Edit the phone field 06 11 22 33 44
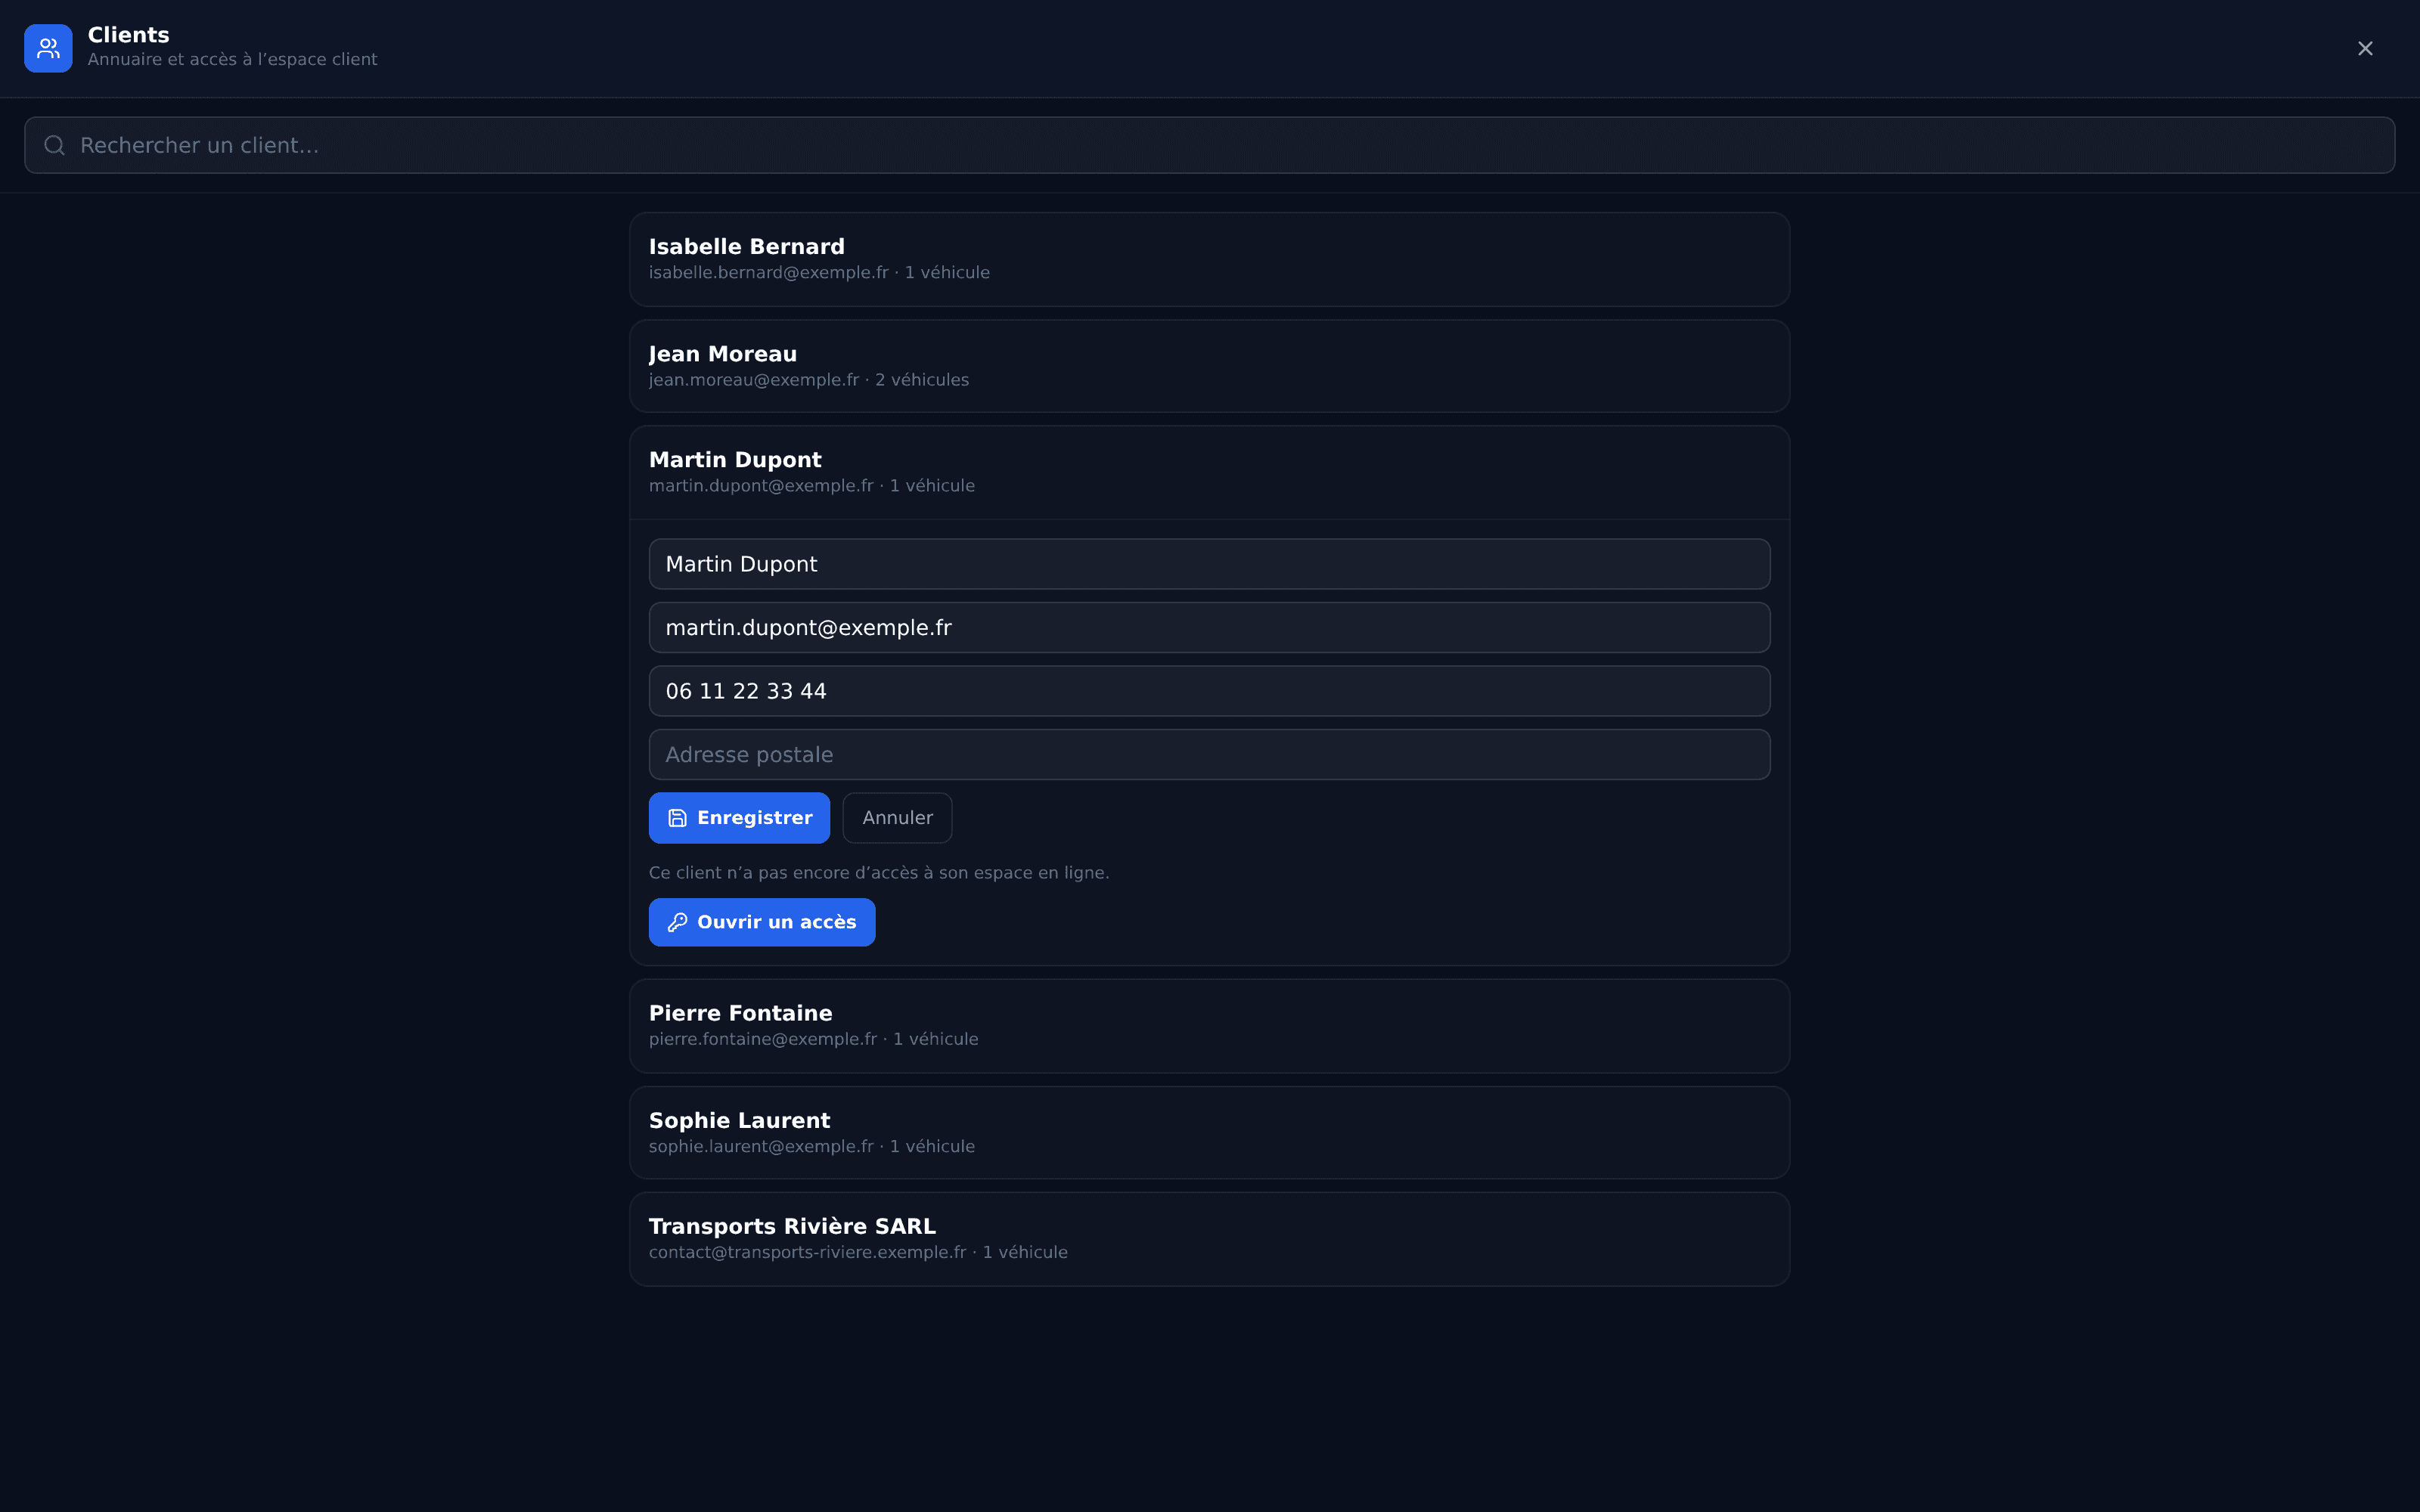The image size is (2420, 1512). point(1209,691)
